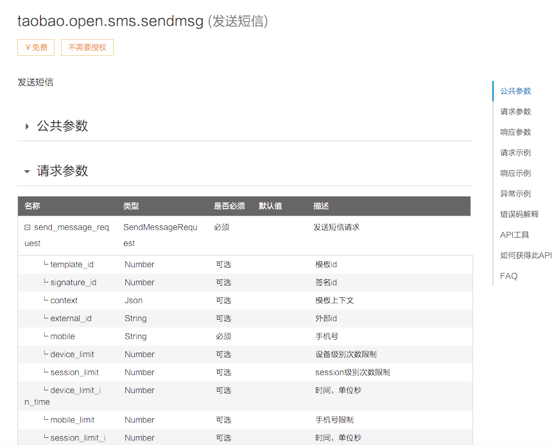
Task: Click the 公共参数 section heading
Action: (62, 126)
